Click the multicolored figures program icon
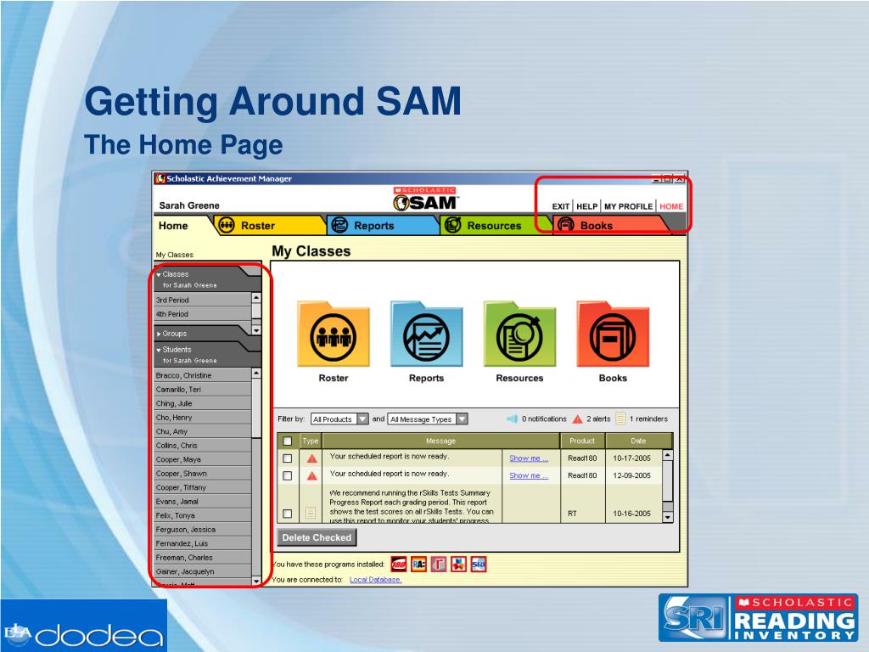The image size is (869, 652). (458, 565)
